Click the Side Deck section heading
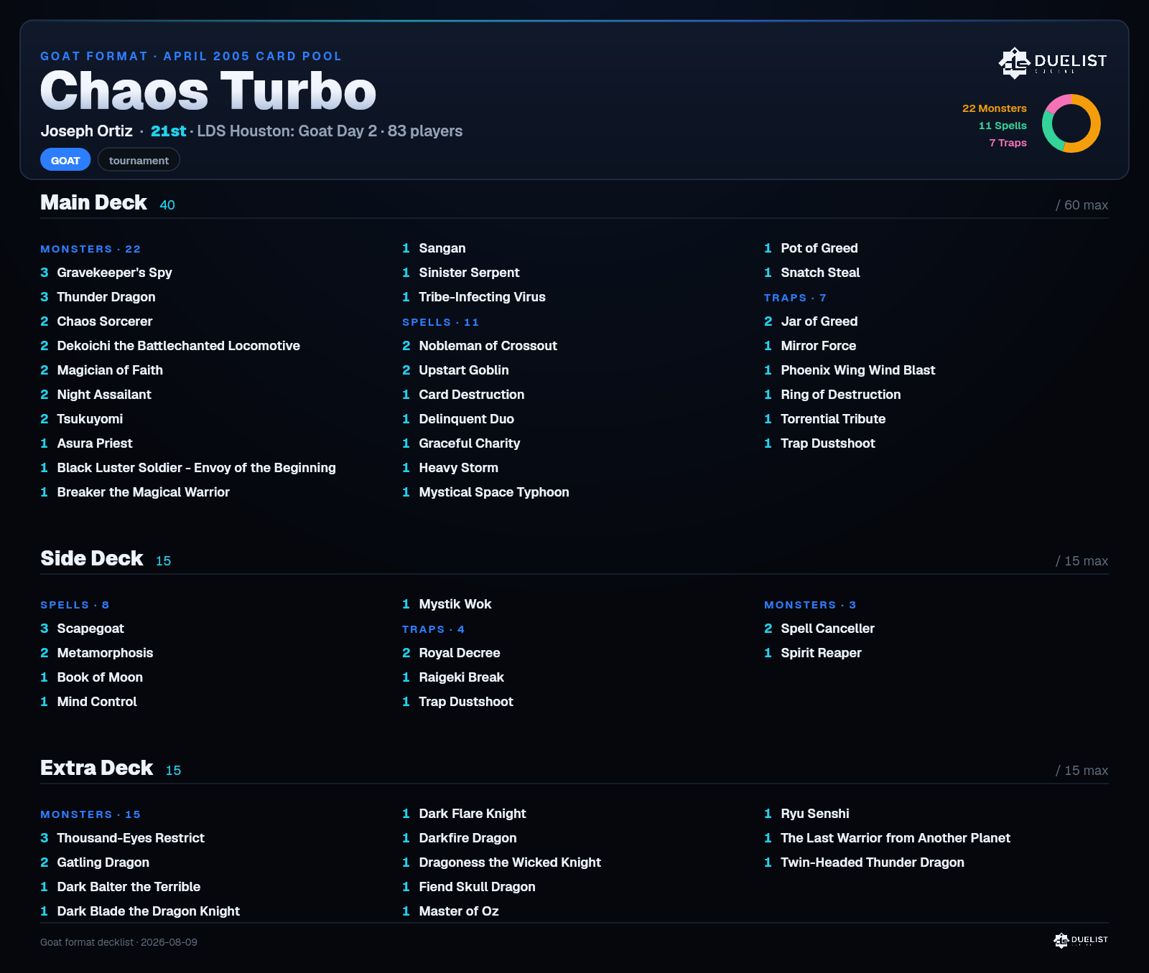The height and width of the screenshot is (973, 1149). (91, 558)
